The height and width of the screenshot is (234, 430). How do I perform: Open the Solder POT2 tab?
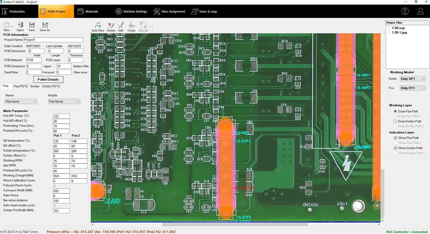pos(51,86)
